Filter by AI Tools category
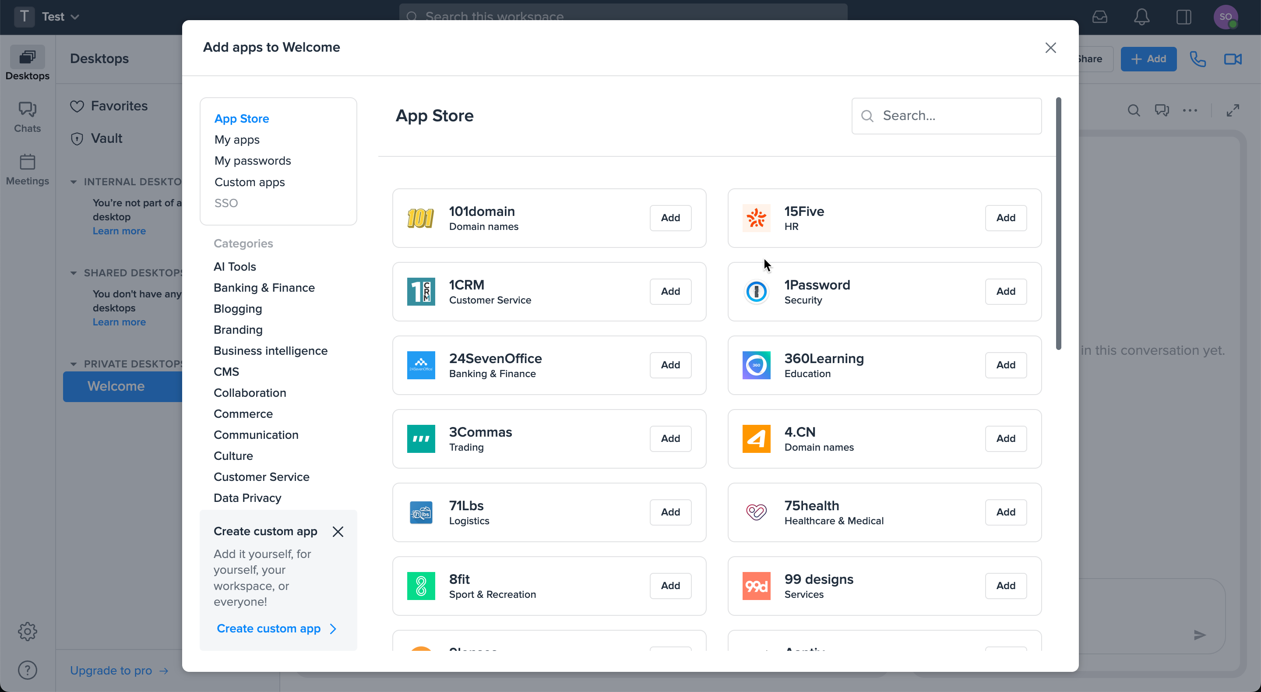 tap(235, 266)
